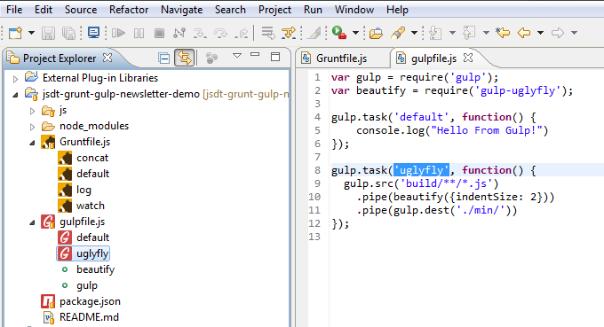
Task: Click the Step Over icon
Action: pos(220,33)
